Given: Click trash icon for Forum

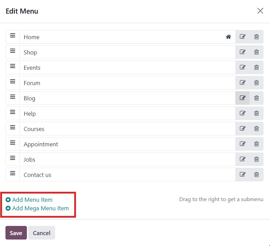Looking at the screenshot, I should (x=256, y=83).
